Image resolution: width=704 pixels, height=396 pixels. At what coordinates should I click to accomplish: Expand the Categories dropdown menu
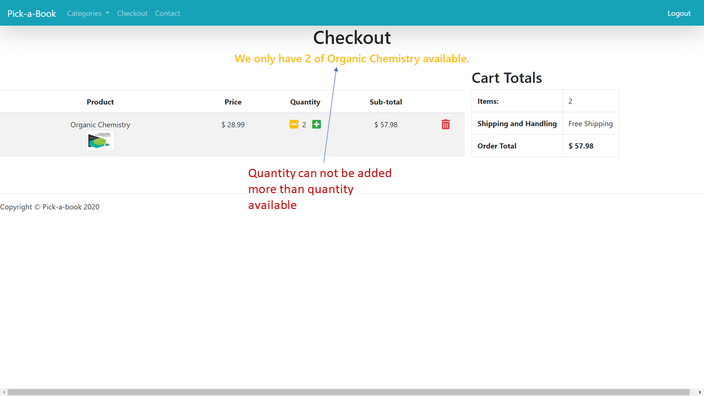88,13
